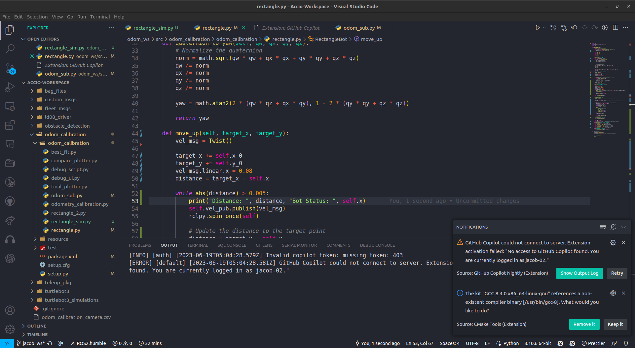
Task: Split the editor using the split icon
Action: point(616,27)
